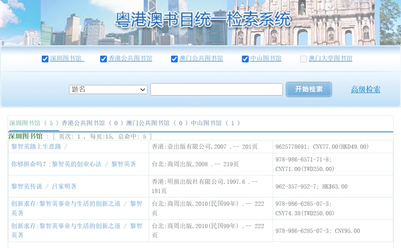This screenshot has height=248, width=401.
Task: Uncheck the 深圳图书馆 checkbox
Action: tap(45, 59)
